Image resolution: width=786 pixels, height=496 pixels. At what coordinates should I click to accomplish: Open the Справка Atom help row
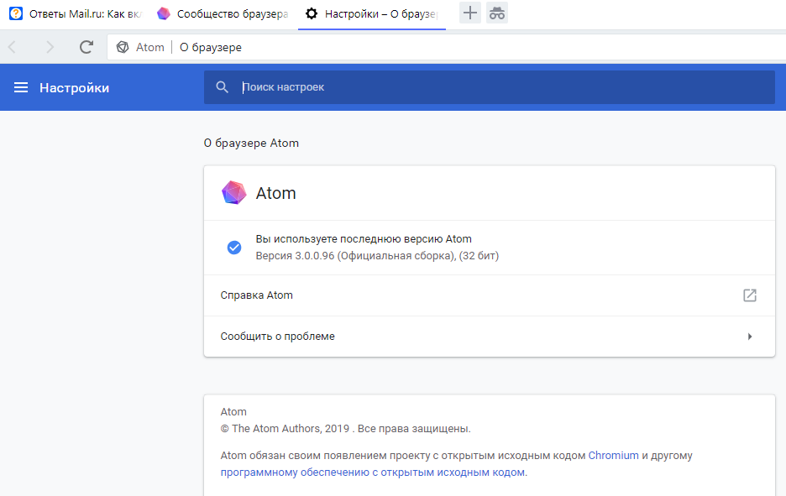pyautogui.click(x=490, y=295)
